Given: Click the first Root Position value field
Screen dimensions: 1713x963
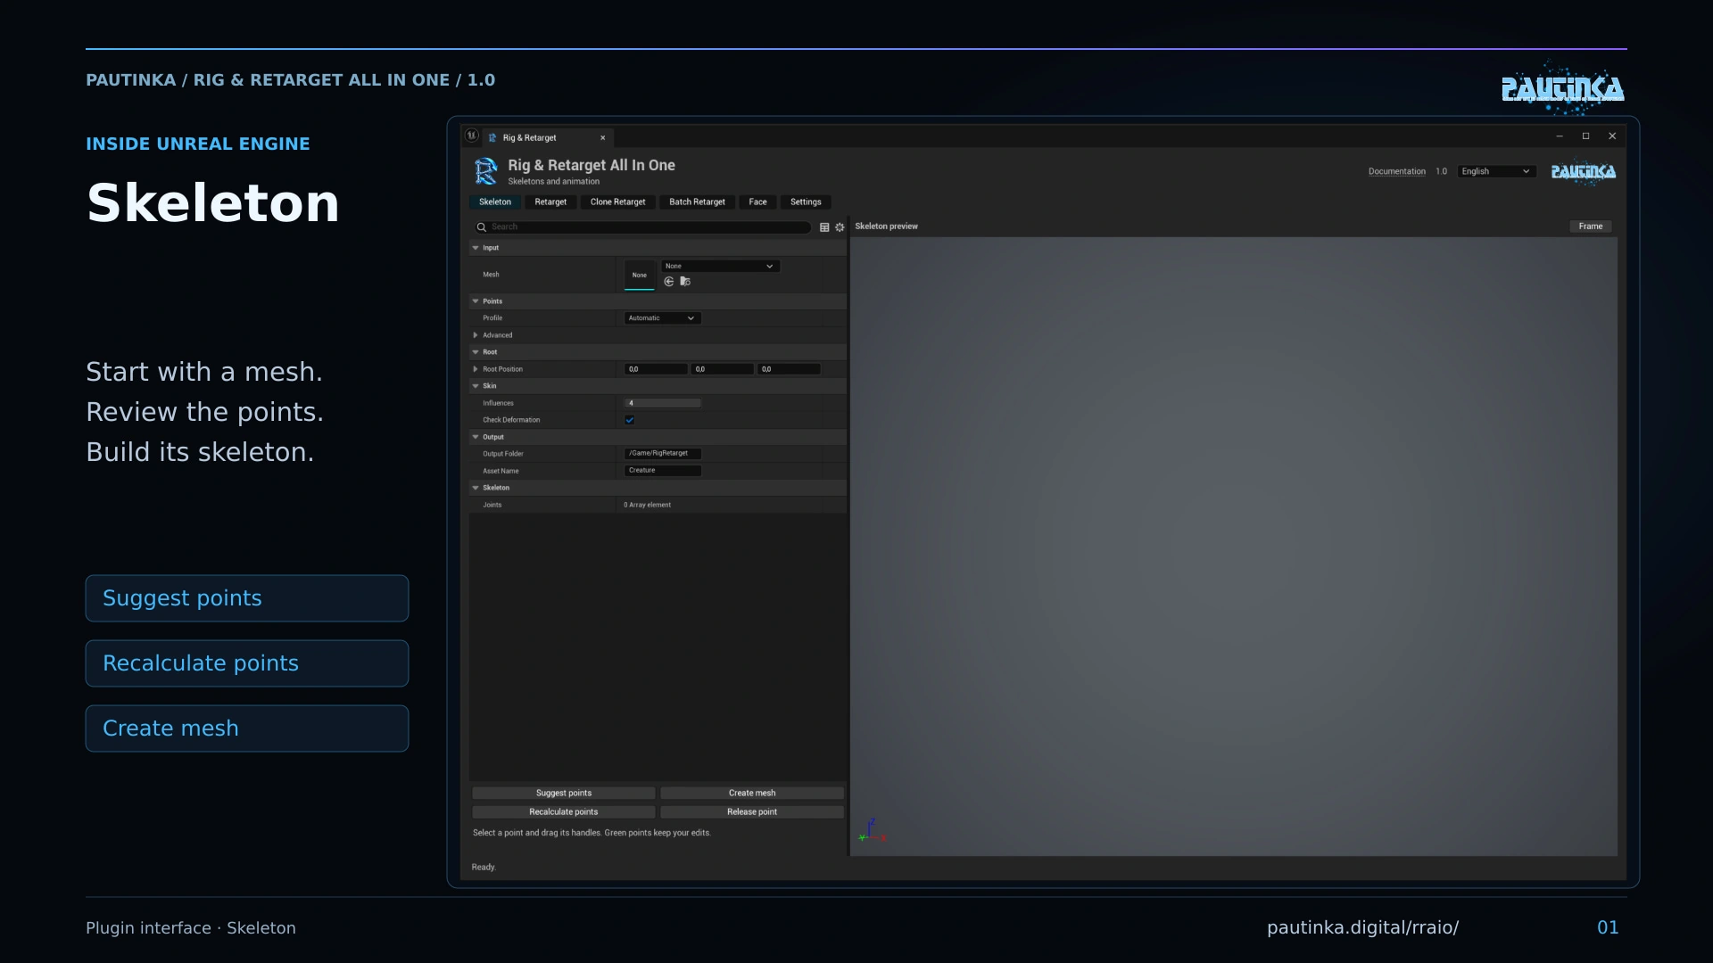Looking at the screenshot, I should coord(656,369).
